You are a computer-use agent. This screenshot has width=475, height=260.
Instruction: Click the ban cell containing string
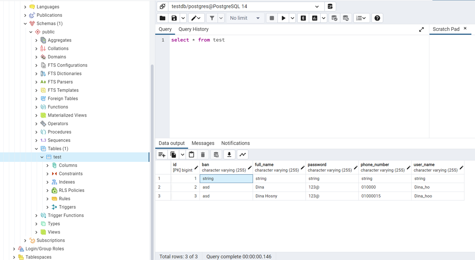[x=226, y=178]
